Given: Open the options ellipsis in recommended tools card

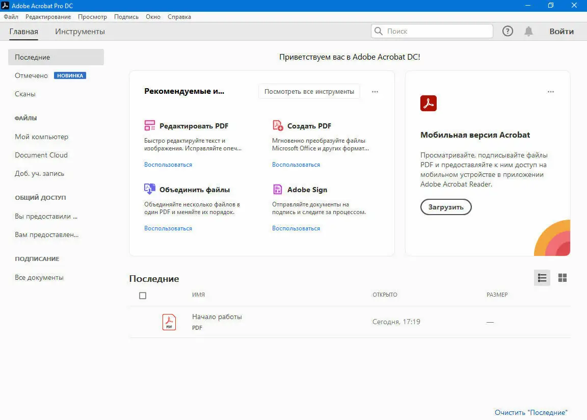Looking at the screenshot, I should click(375, 92).
